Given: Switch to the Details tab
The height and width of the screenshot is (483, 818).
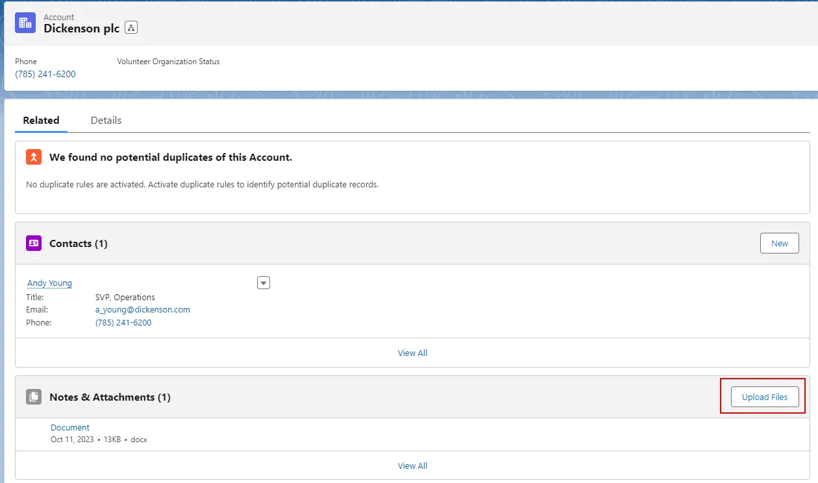Looking at the screenshot, I should pos(106,120).
